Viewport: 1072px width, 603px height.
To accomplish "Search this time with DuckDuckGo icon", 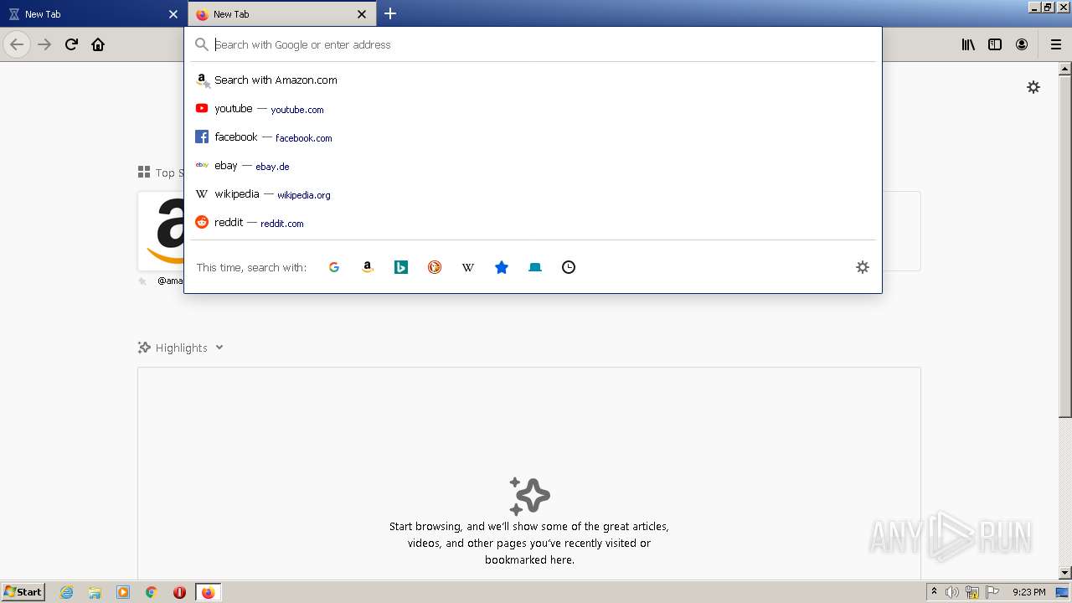I will tap(435, 267).
